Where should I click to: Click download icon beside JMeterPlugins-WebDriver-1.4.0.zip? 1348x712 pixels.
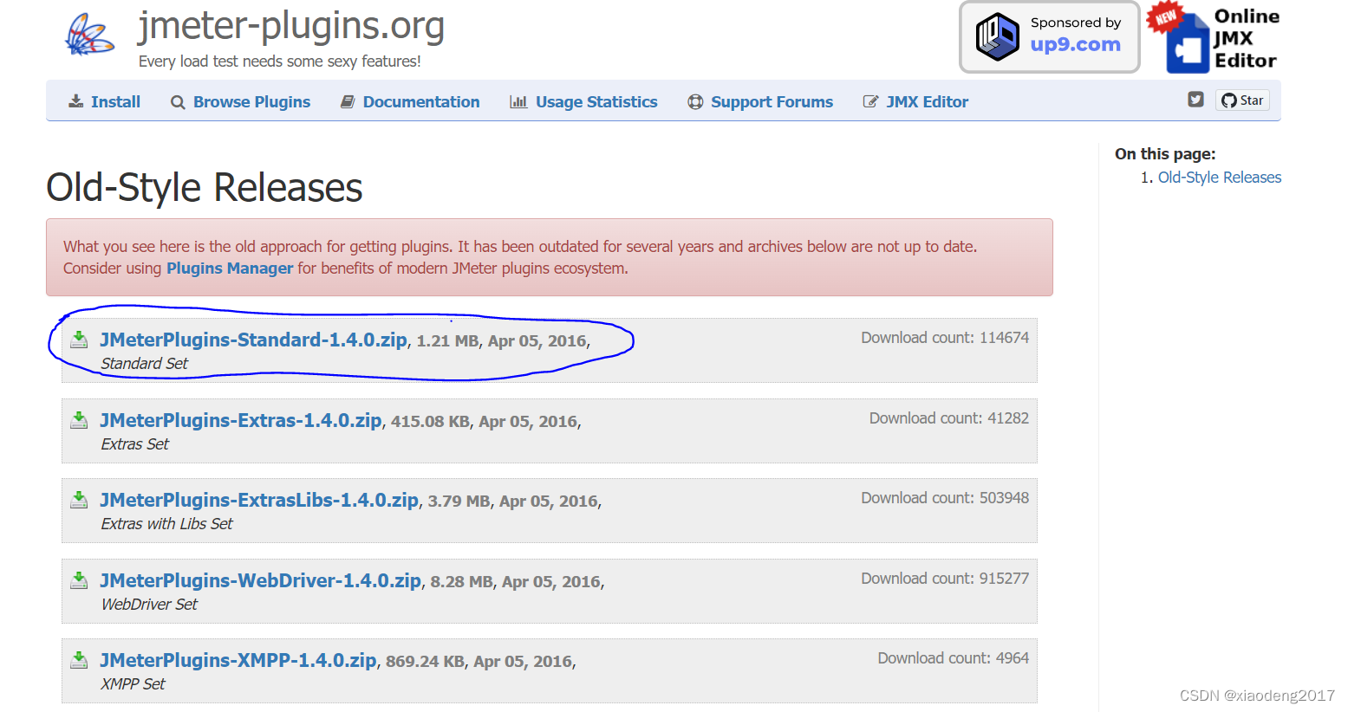coord(79,580)
